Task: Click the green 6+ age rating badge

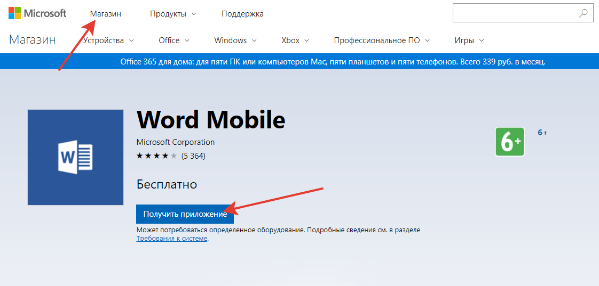Action: click(x=510, y=142)
